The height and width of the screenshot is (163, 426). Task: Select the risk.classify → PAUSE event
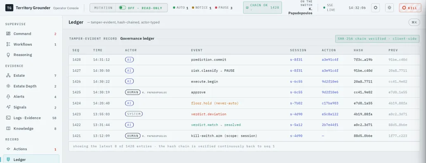[213, 71]
